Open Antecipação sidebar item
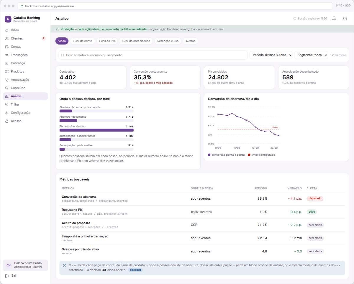 (25, 80)
